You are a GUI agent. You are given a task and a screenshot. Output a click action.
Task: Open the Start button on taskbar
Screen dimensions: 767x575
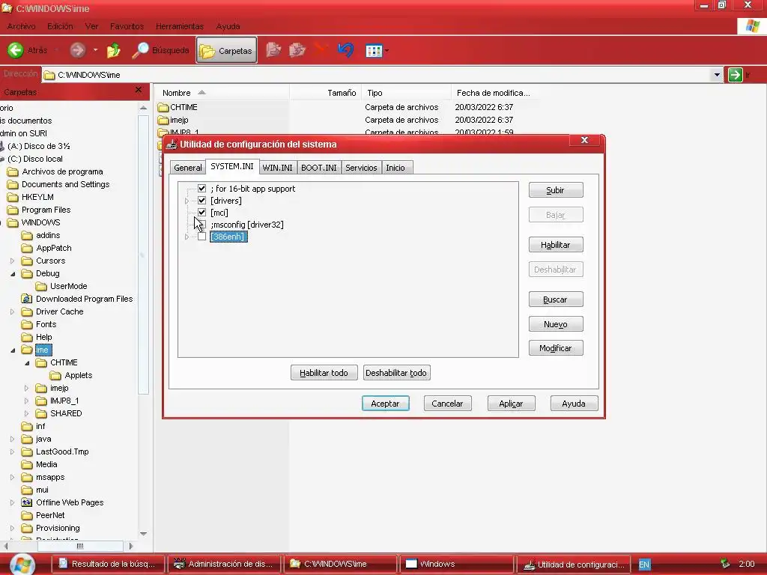[x=22, y=564]
